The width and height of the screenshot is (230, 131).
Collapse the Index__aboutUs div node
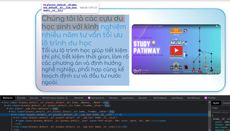3,103
